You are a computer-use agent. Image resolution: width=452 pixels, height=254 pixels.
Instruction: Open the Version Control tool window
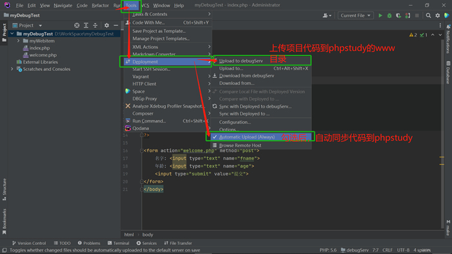pos(29,243)
